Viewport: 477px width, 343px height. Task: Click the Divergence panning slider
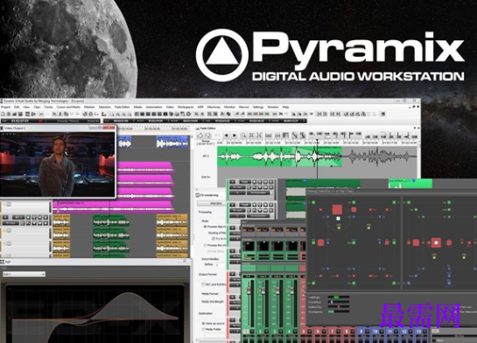coord(339,311)
